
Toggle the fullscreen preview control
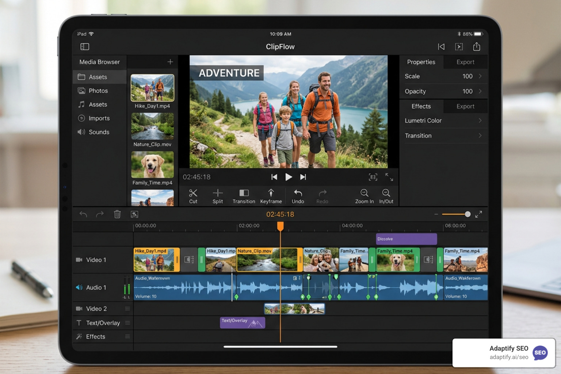point(389,178)
